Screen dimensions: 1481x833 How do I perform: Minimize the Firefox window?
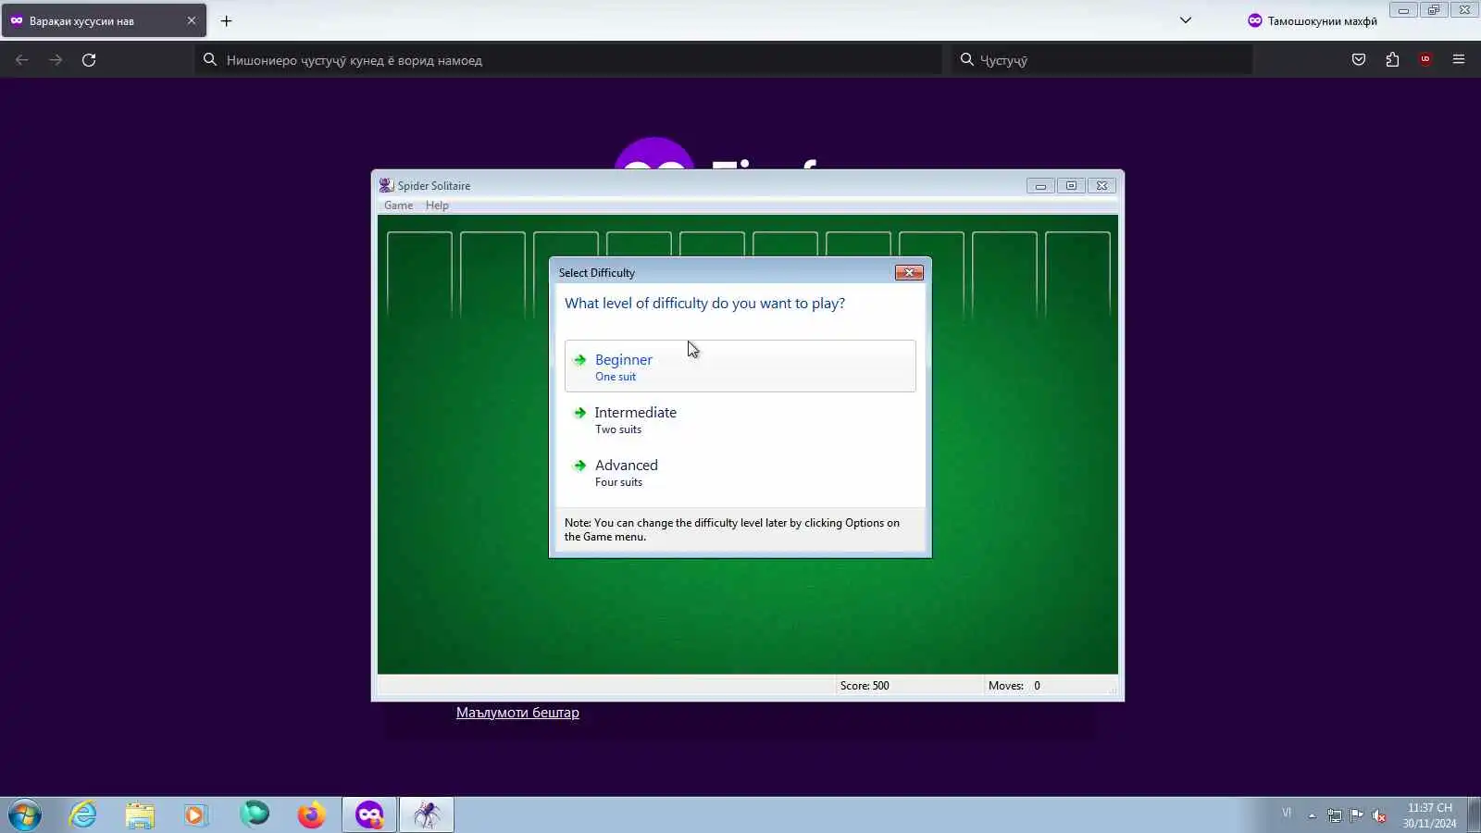(x=1403, y=10)
